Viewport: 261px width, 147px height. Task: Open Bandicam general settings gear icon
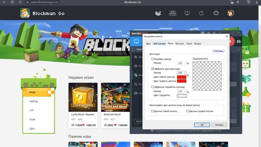coord(136,66)
